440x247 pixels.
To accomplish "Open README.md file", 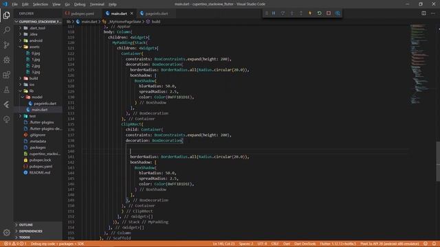I will tap(40, 173).
